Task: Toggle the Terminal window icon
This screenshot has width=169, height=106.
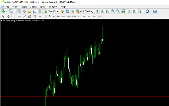Action: point(35,11)
